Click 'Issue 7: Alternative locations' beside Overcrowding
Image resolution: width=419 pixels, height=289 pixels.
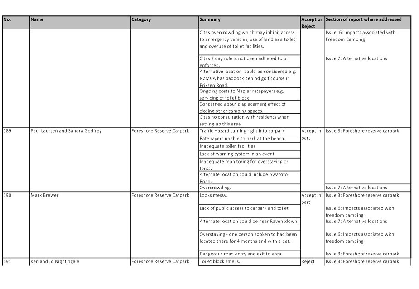click(x=356, y=188)
